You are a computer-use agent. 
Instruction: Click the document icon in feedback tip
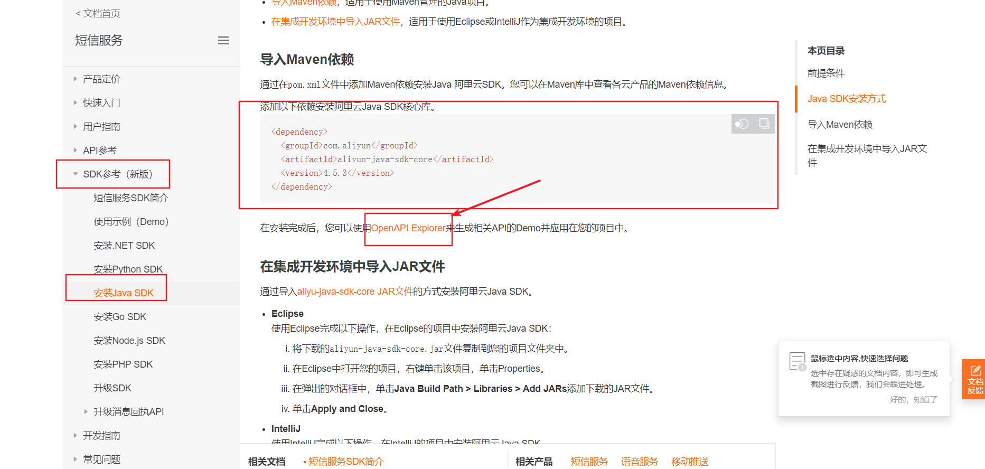click(798, 362)
